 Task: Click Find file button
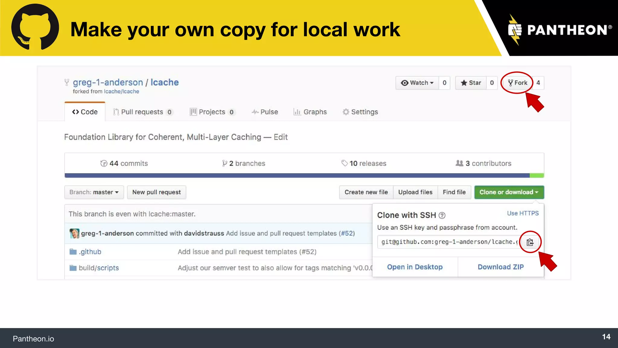pyautogui.click(x=454, y=192)
